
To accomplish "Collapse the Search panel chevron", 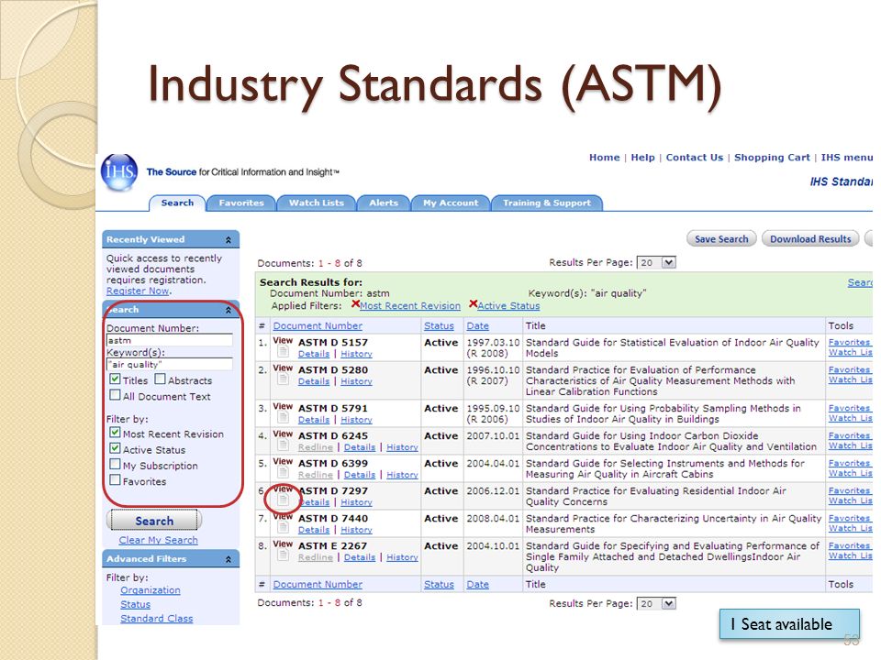I will pyautogui.click(x=229, y=310).
